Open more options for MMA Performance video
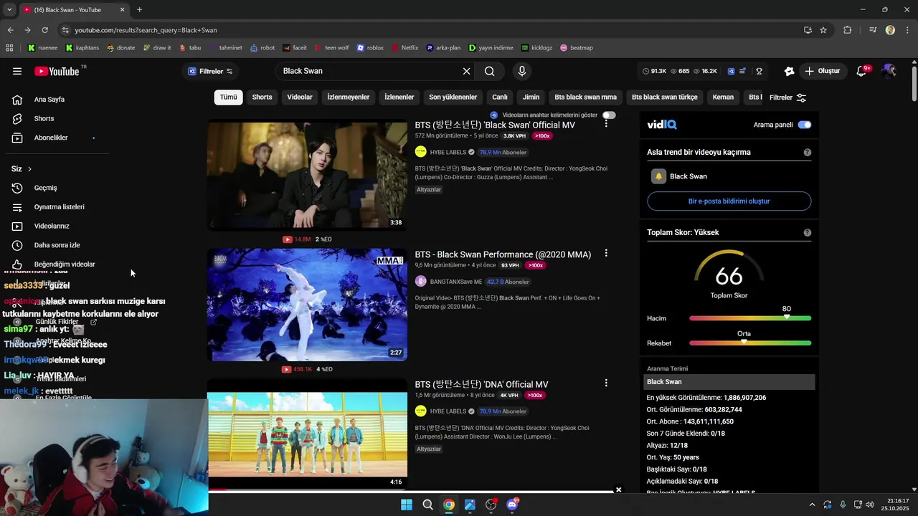 pyautogui.click(x=606, y=254)
